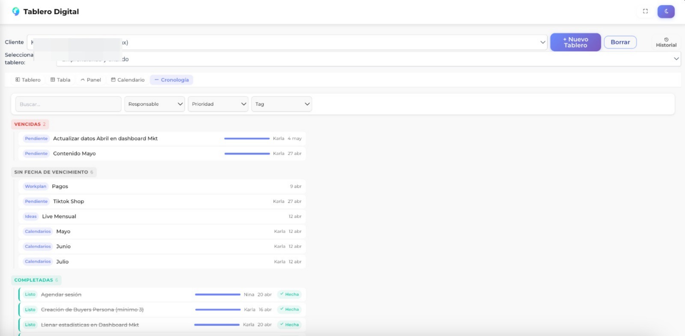
Task: Click Calendarios tag on Junio row
Action: tap(38, 247)
